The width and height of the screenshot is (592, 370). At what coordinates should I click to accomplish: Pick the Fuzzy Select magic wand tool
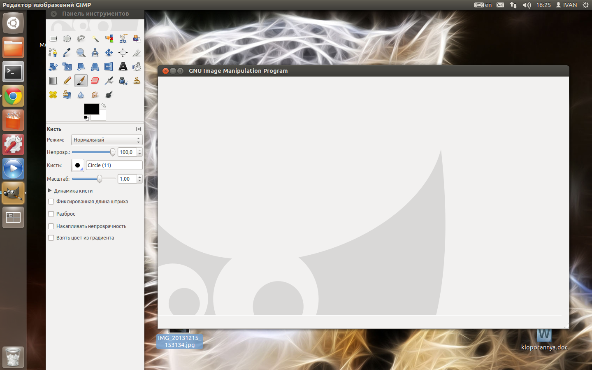coord(95,39)
